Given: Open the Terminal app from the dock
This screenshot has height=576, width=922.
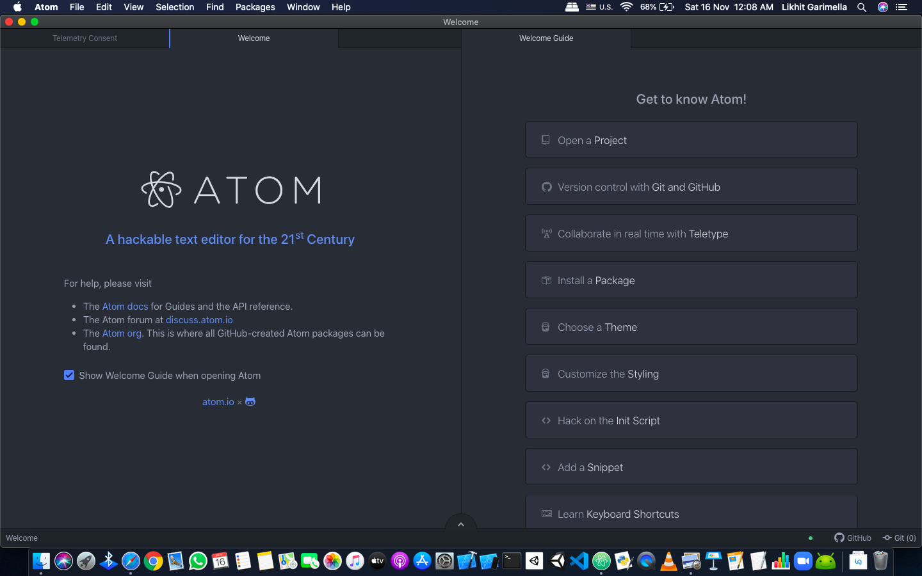Looking at the screenshot, I should (512, 561).
